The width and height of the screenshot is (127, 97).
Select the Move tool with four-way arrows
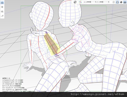2,3
